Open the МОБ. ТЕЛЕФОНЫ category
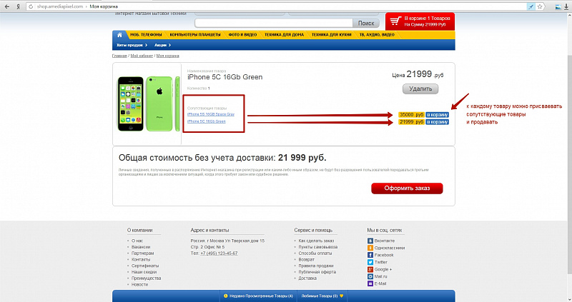572x302 pixels. [x=146, y=35]
